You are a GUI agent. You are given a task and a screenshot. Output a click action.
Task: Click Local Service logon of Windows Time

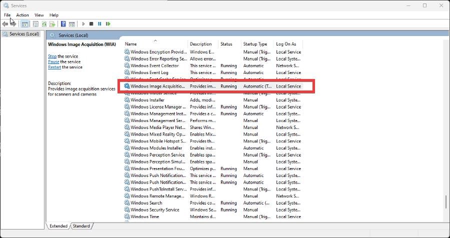point(288,216)
